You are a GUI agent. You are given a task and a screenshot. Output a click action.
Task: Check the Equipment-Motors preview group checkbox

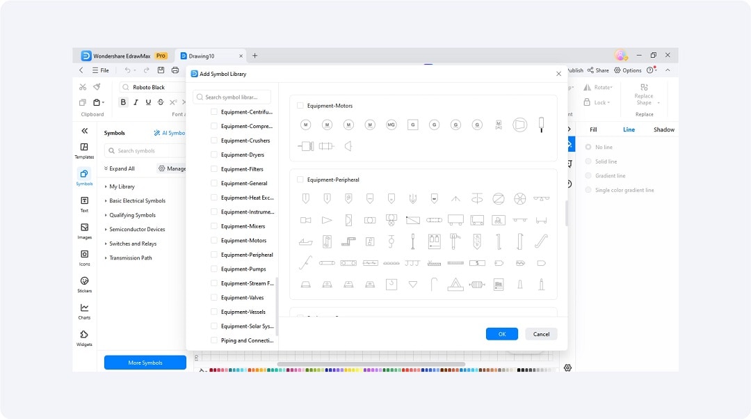click(x=300, y=106)
